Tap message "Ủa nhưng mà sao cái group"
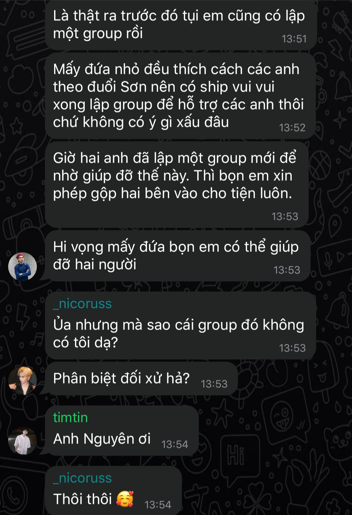 pyautogui.click(x=181, y=326)
